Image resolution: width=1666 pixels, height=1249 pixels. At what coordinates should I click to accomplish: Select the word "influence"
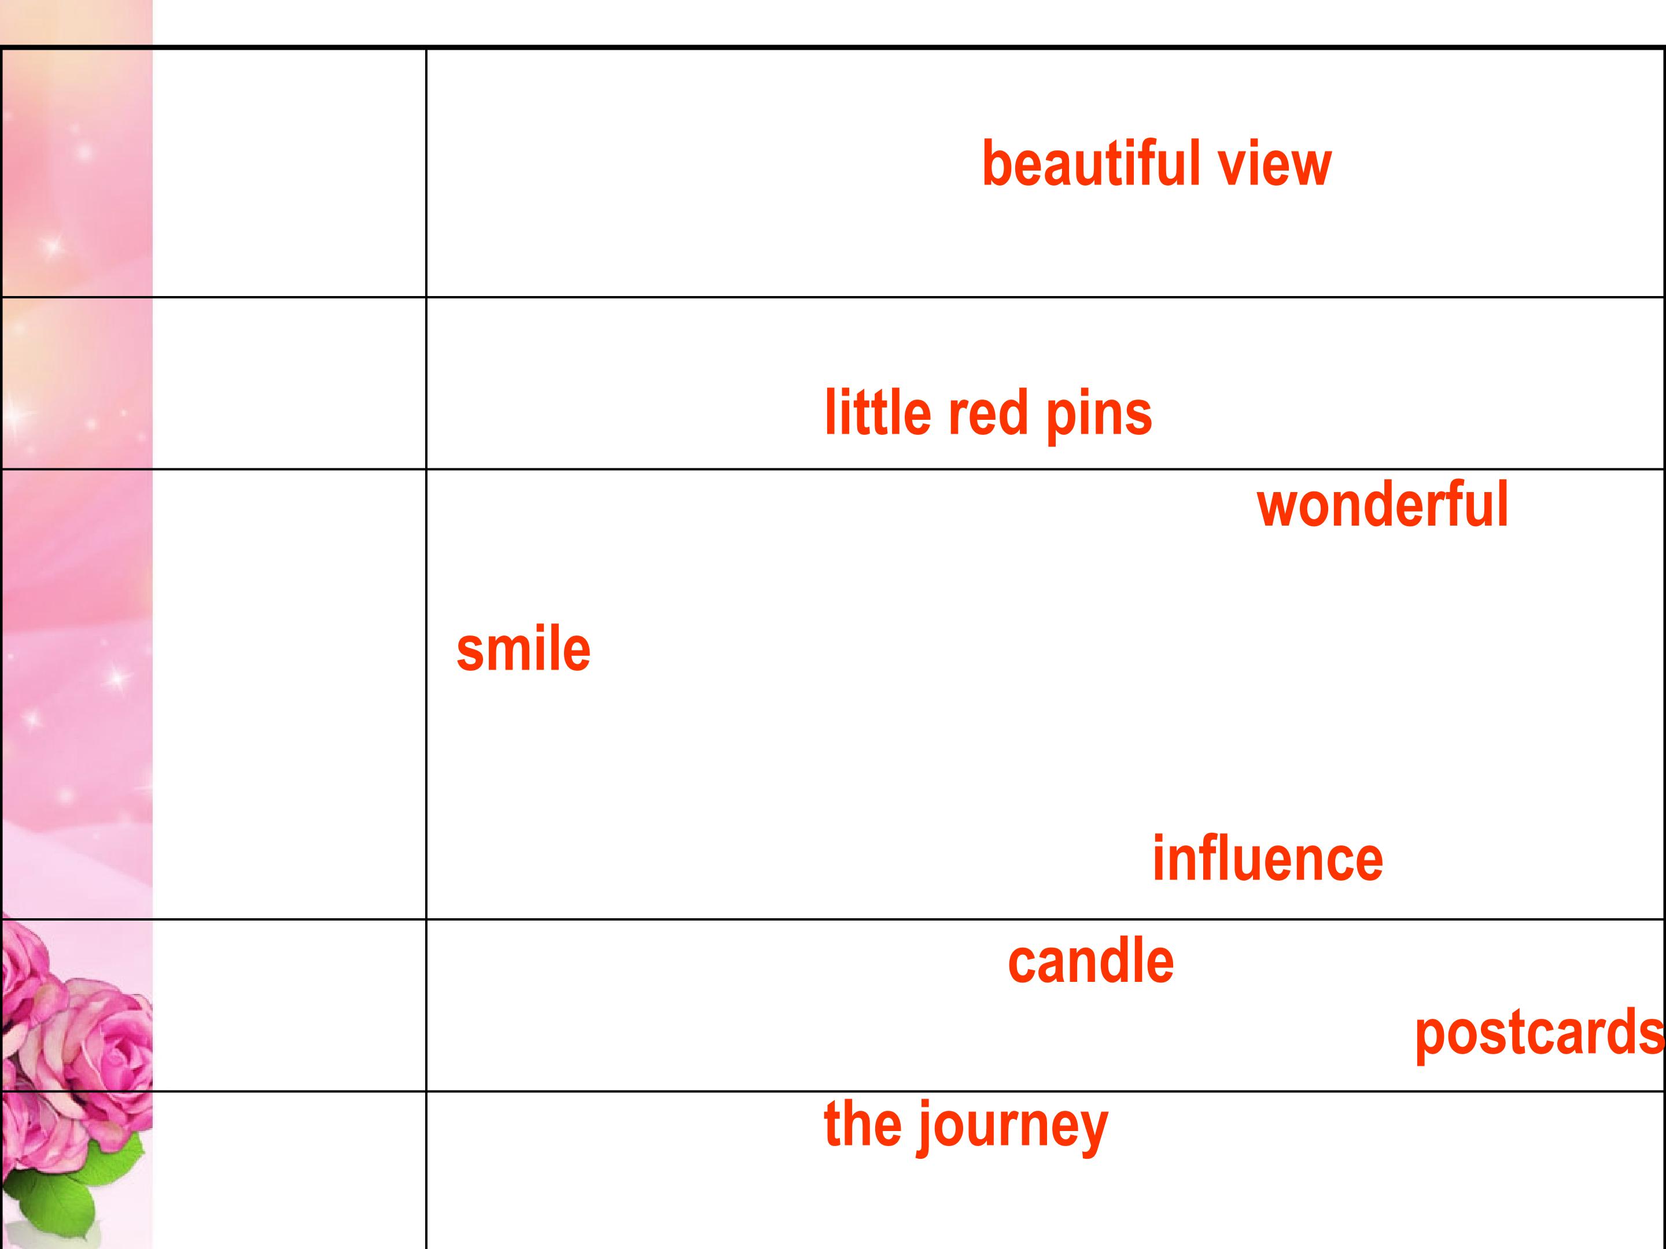(1267, 859)
